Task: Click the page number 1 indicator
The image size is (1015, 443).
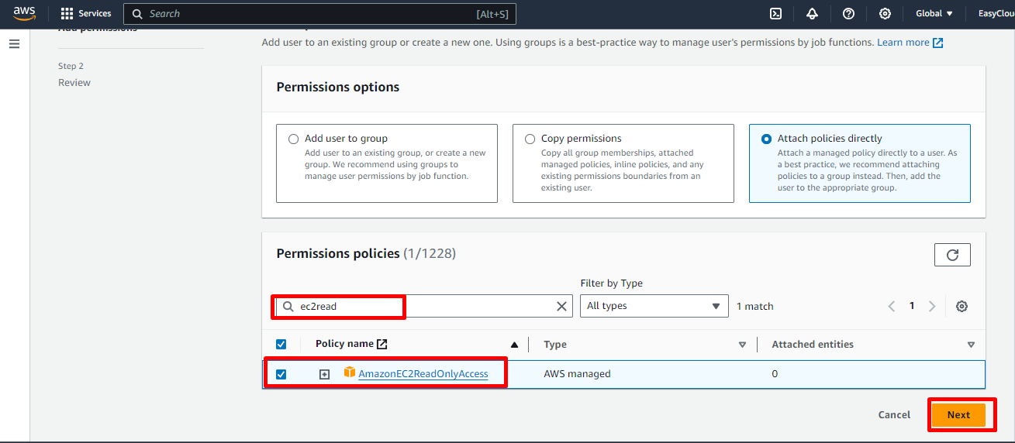Action: (x=912, y=306)
